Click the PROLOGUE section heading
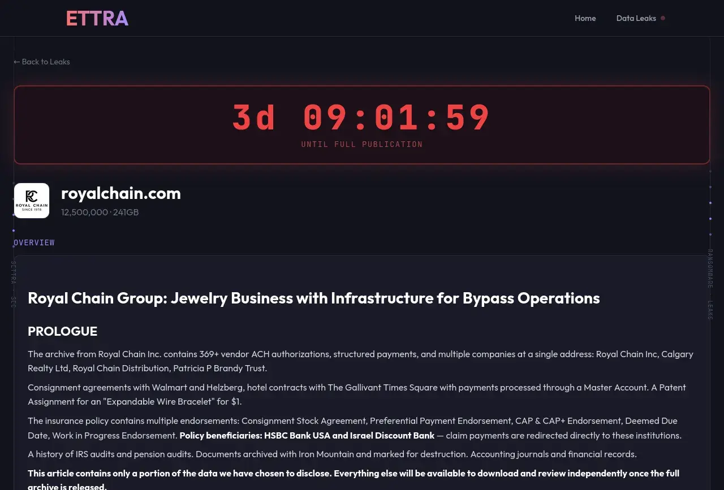The width and height of the screenshot is (724, 490). [x=63, y=331]
